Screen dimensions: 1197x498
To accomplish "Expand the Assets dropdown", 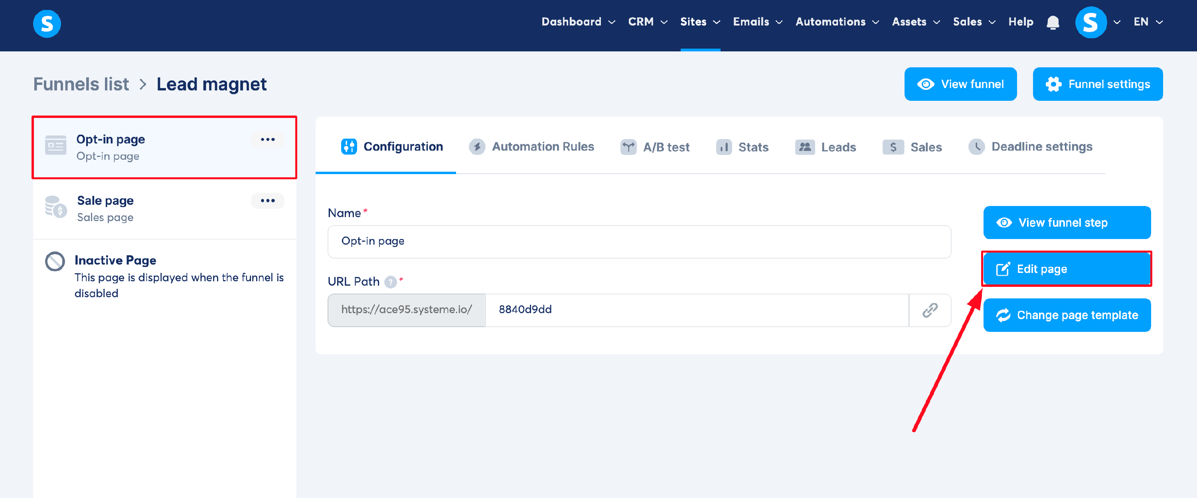I will 915,22.
